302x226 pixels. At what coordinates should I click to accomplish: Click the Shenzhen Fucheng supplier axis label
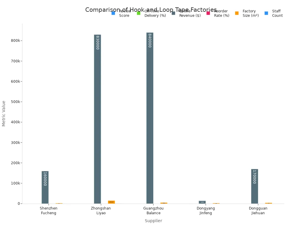point(49,211)
